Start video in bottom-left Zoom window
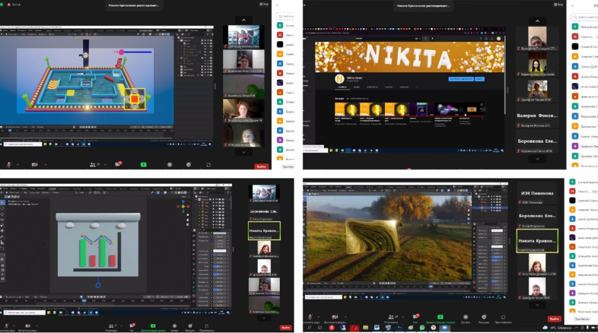 point(27,326)
